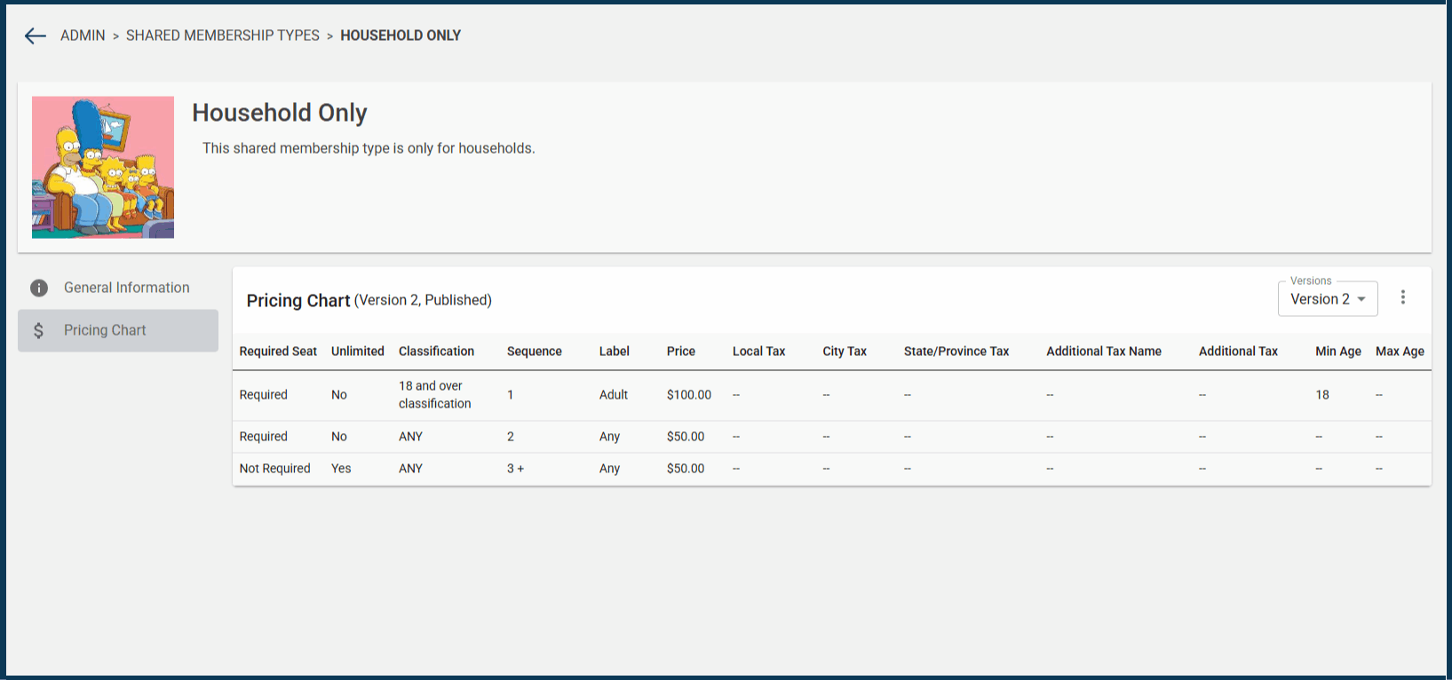Click the HOUSEHOLD ONLY breadcrumb

pos(401,36)
